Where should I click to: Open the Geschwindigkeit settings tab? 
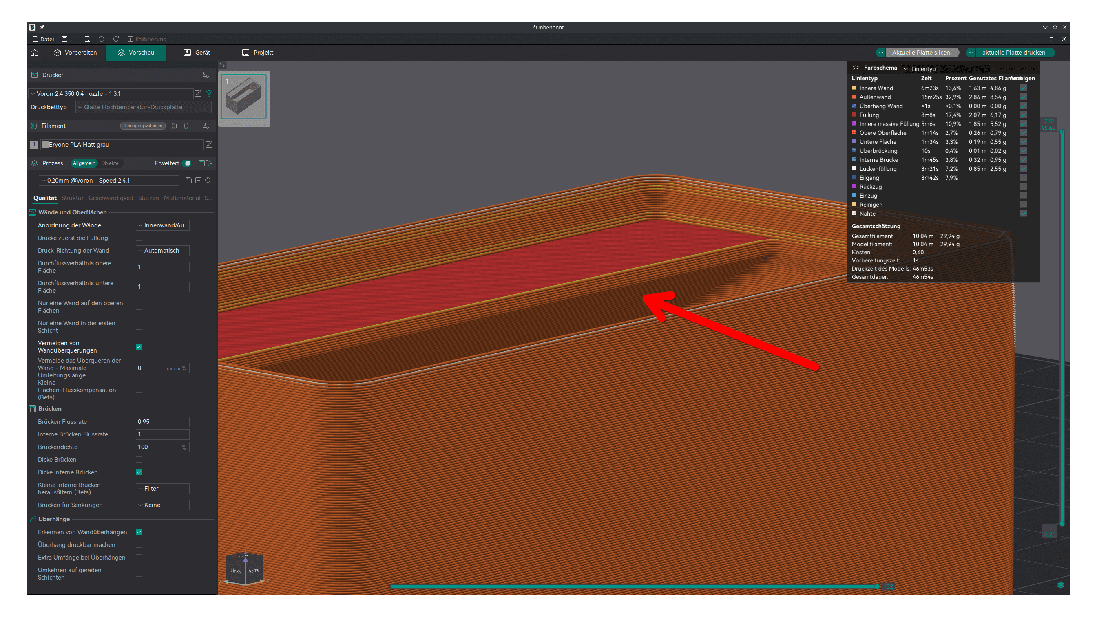click(111, 198)
